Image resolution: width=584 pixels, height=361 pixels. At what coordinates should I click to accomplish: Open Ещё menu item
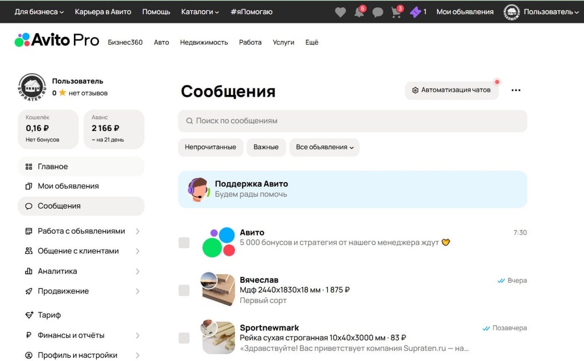(312, 42)
